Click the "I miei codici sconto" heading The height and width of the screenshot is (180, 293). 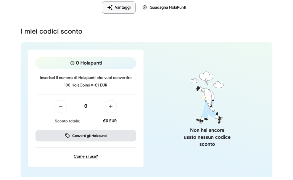[52, 31]
